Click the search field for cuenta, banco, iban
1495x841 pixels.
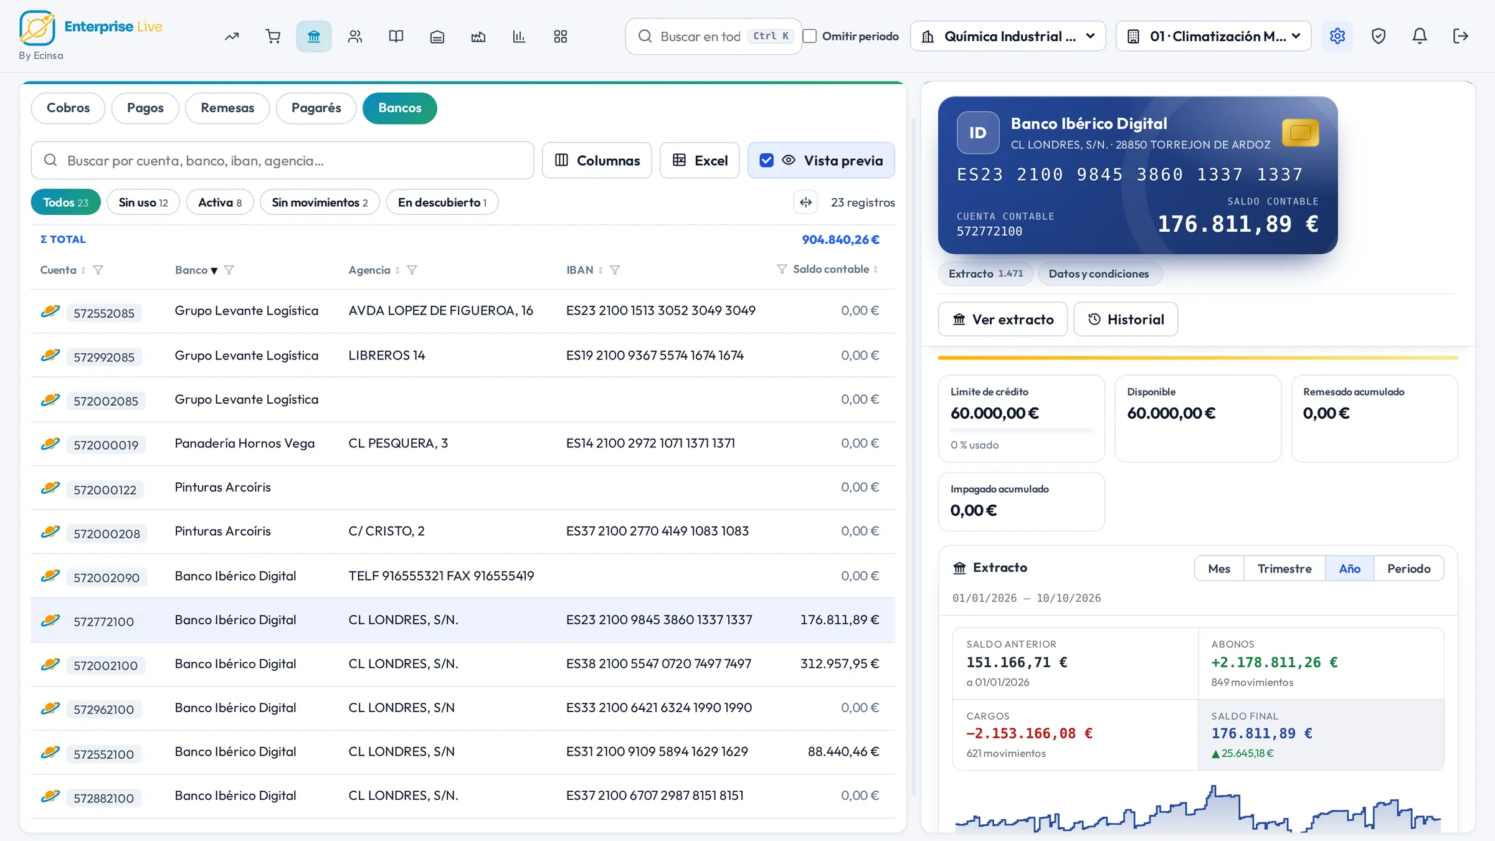pyautogui.click(x=282, y=161)
